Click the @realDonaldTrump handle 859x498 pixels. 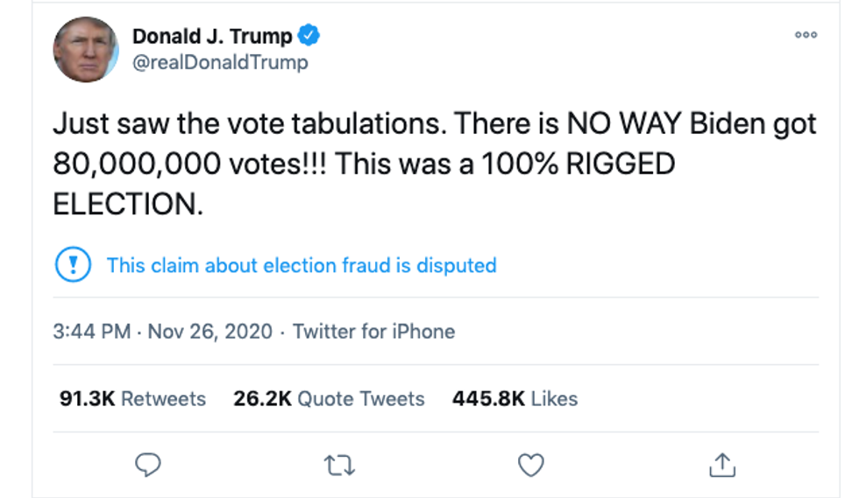click(220, 62)
